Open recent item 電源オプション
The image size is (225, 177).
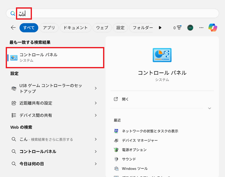[134, 150]
